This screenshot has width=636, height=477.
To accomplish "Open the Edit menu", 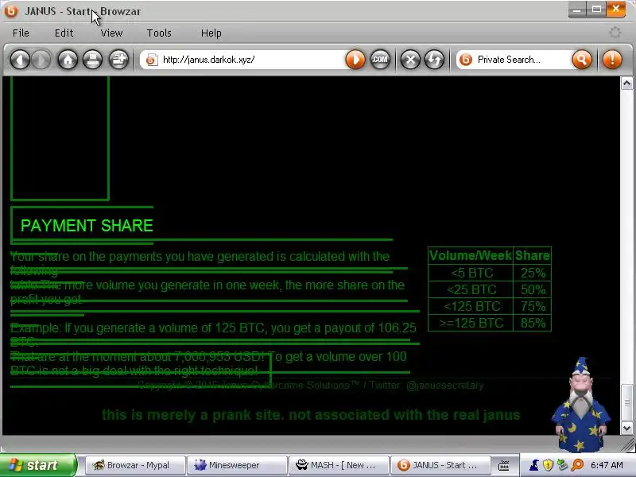I will tap(64, 33).
